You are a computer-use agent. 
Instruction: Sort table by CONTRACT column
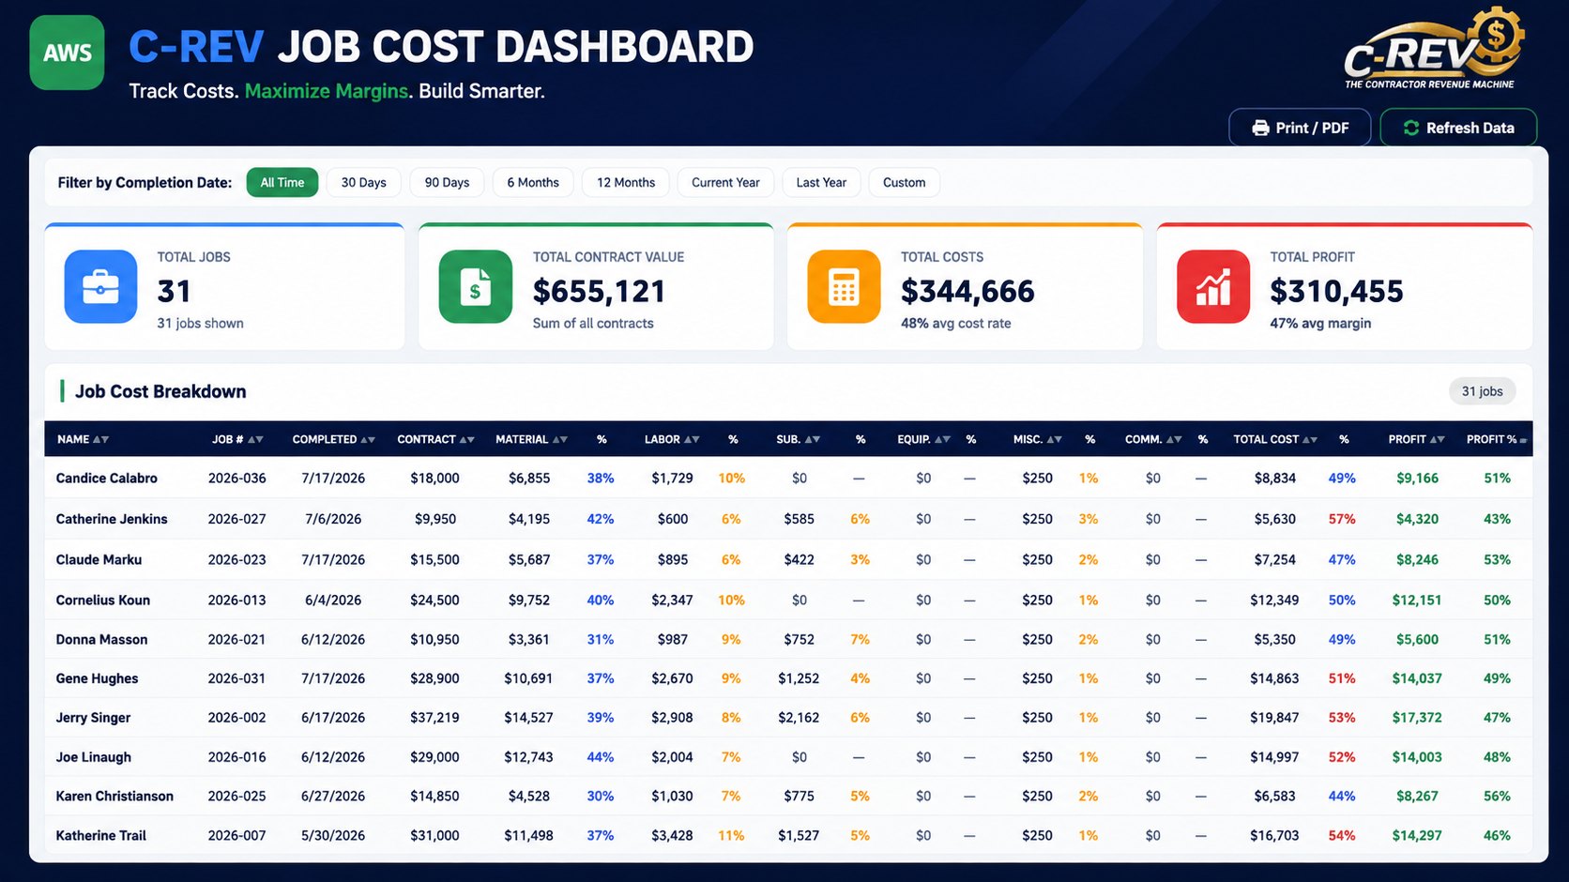[435, 439]
